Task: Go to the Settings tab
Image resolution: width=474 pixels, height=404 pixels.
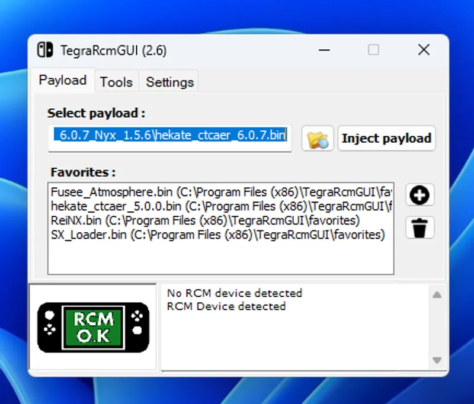Action: click(169, 82)
